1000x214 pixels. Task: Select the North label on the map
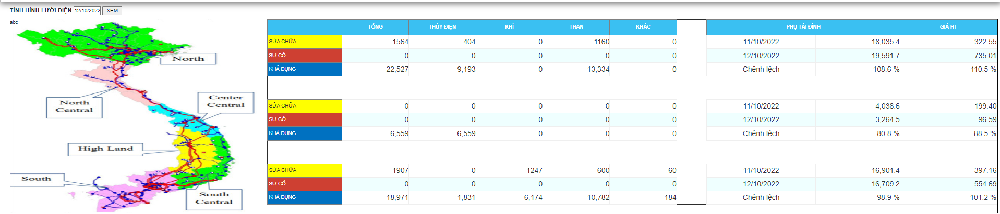pos(188,59)
